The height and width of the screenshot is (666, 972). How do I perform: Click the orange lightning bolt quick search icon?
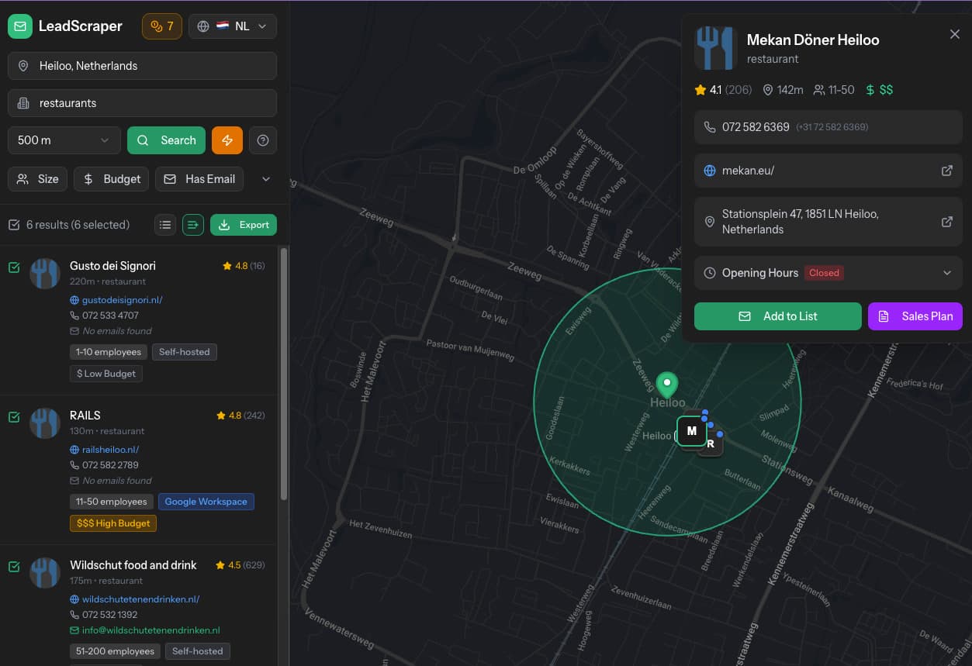227,140
